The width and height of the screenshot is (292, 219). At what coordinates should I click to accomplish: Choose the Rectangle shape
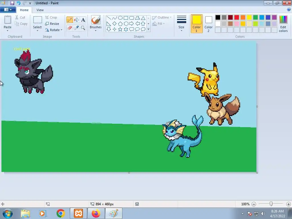click(x=126, y=18)
